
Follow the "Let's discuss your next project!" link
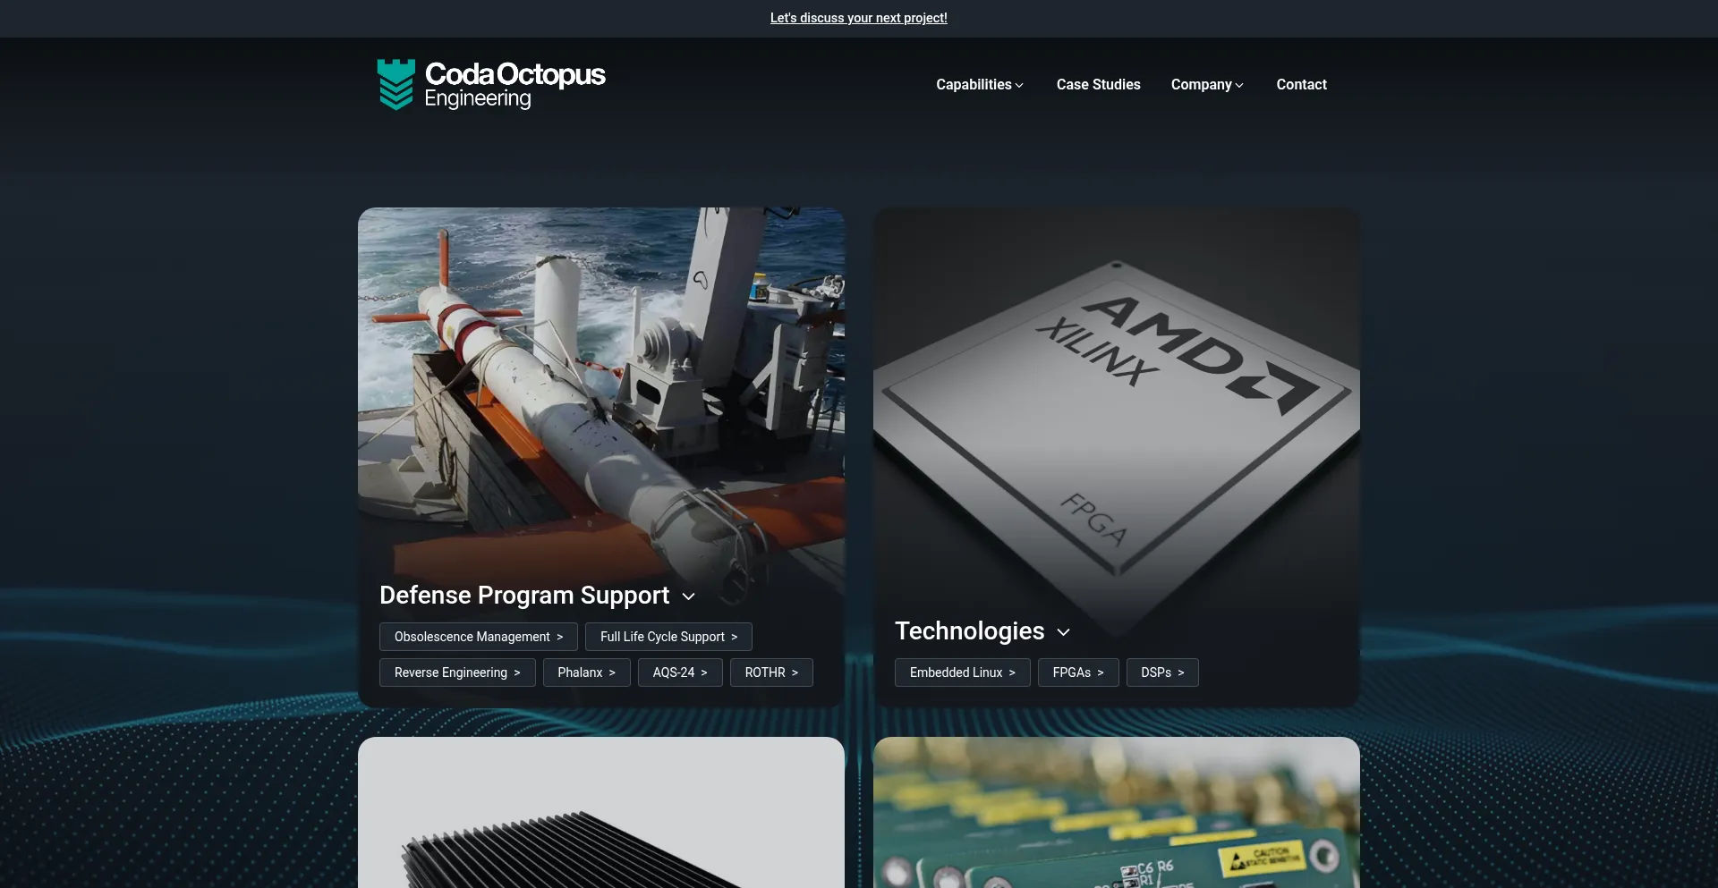click(x=858, y=18)
